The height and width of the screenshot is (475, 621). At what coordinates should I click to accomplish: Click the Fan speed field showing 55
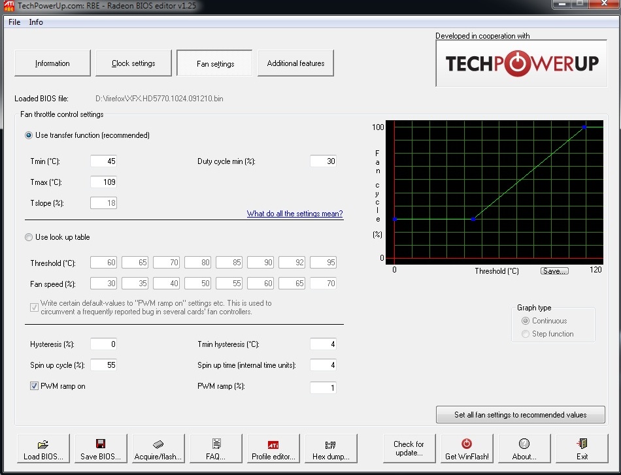click(229, 284)
